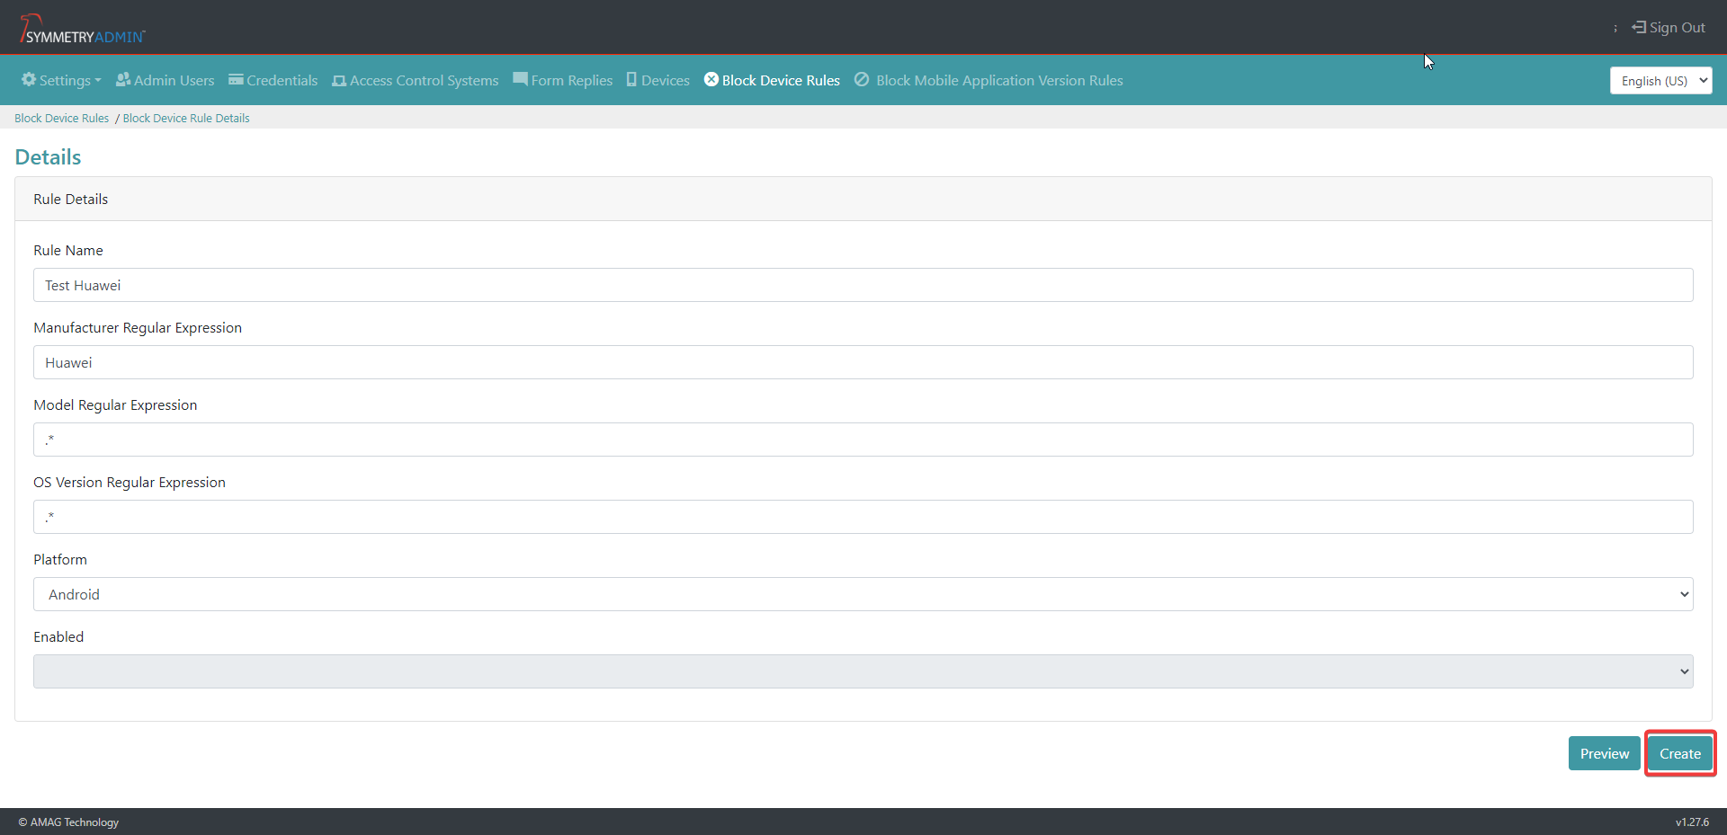This screenshot has width=1727, height=835.
Task: Click the Details page heading
Action: tap(48, 157)
